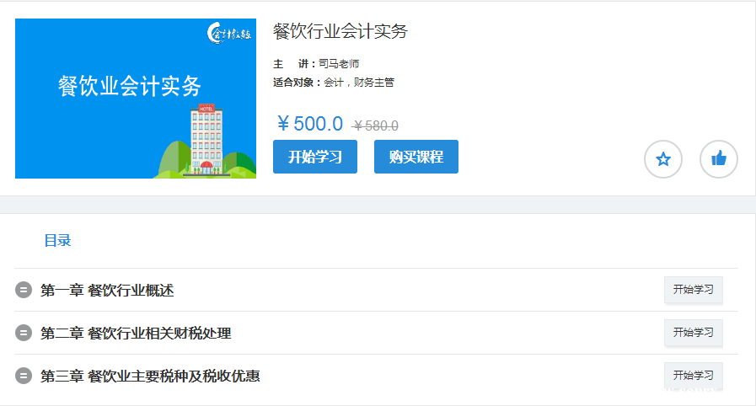Expand the 第一章 chapter circle icon
The height and width of the screenshot is (406, 756).
click(24, 291)
